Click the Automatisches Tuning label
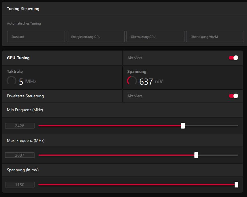The image size is (247, 197). (24, 23)
